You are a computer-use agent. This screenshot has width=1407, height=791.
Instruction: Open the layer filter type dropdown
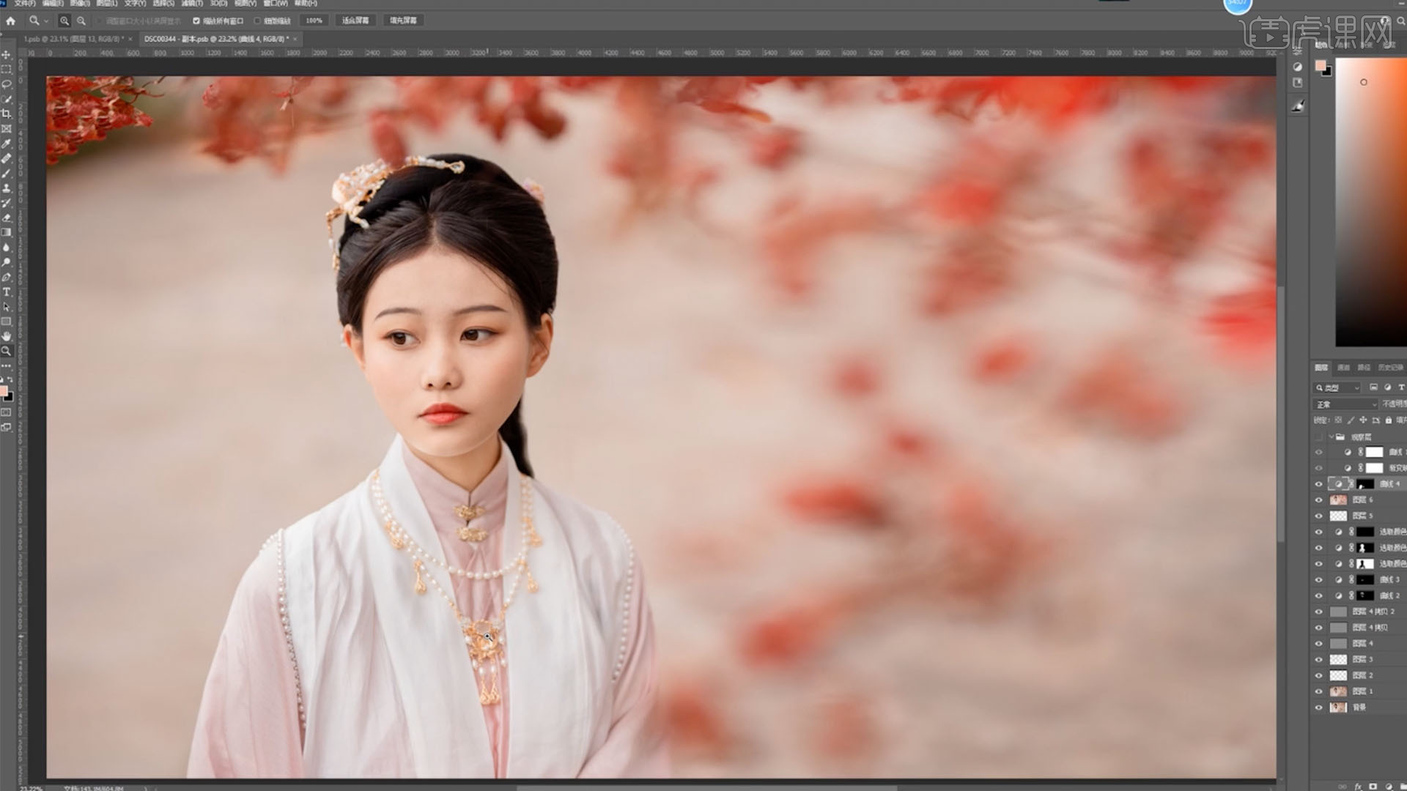coord(1337,387)
